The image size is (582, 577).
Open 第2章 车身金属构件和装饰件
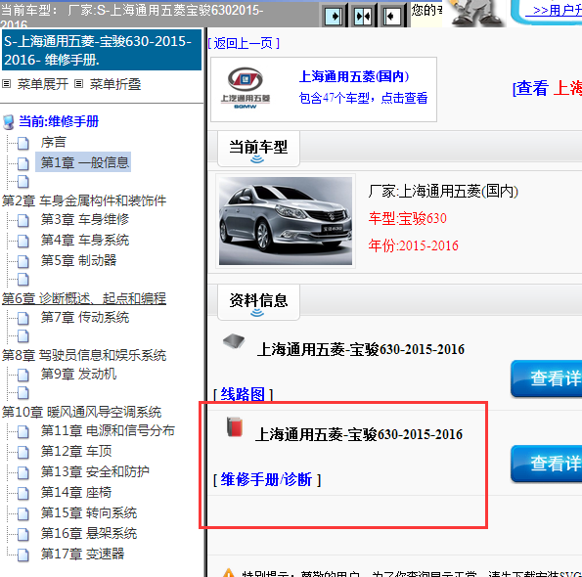84,200
